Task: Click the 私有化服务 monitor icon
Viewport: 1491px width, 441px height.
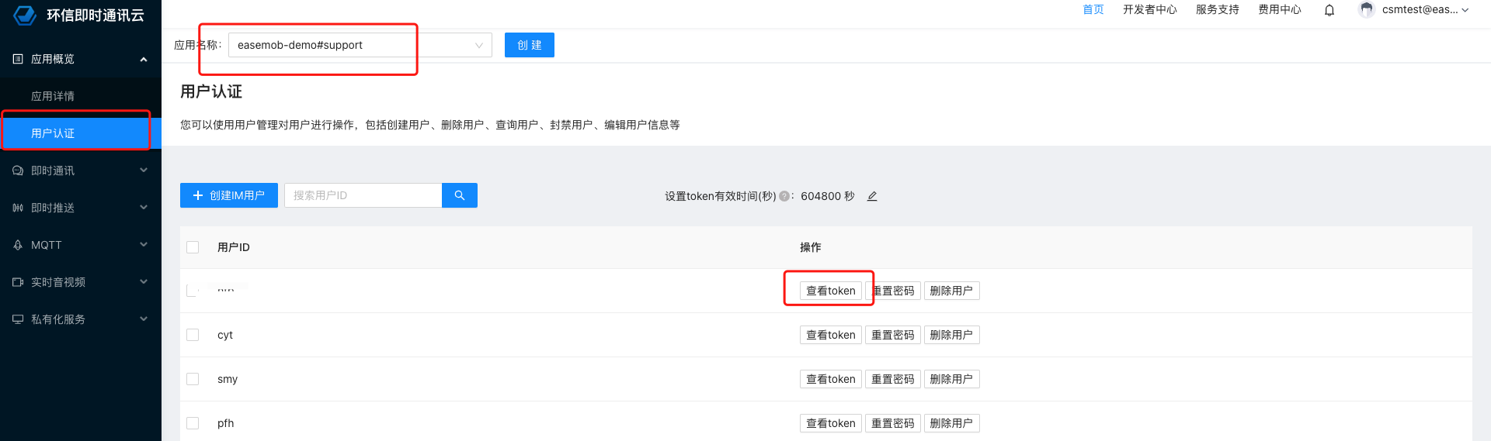Action: (x=18, y=319)
